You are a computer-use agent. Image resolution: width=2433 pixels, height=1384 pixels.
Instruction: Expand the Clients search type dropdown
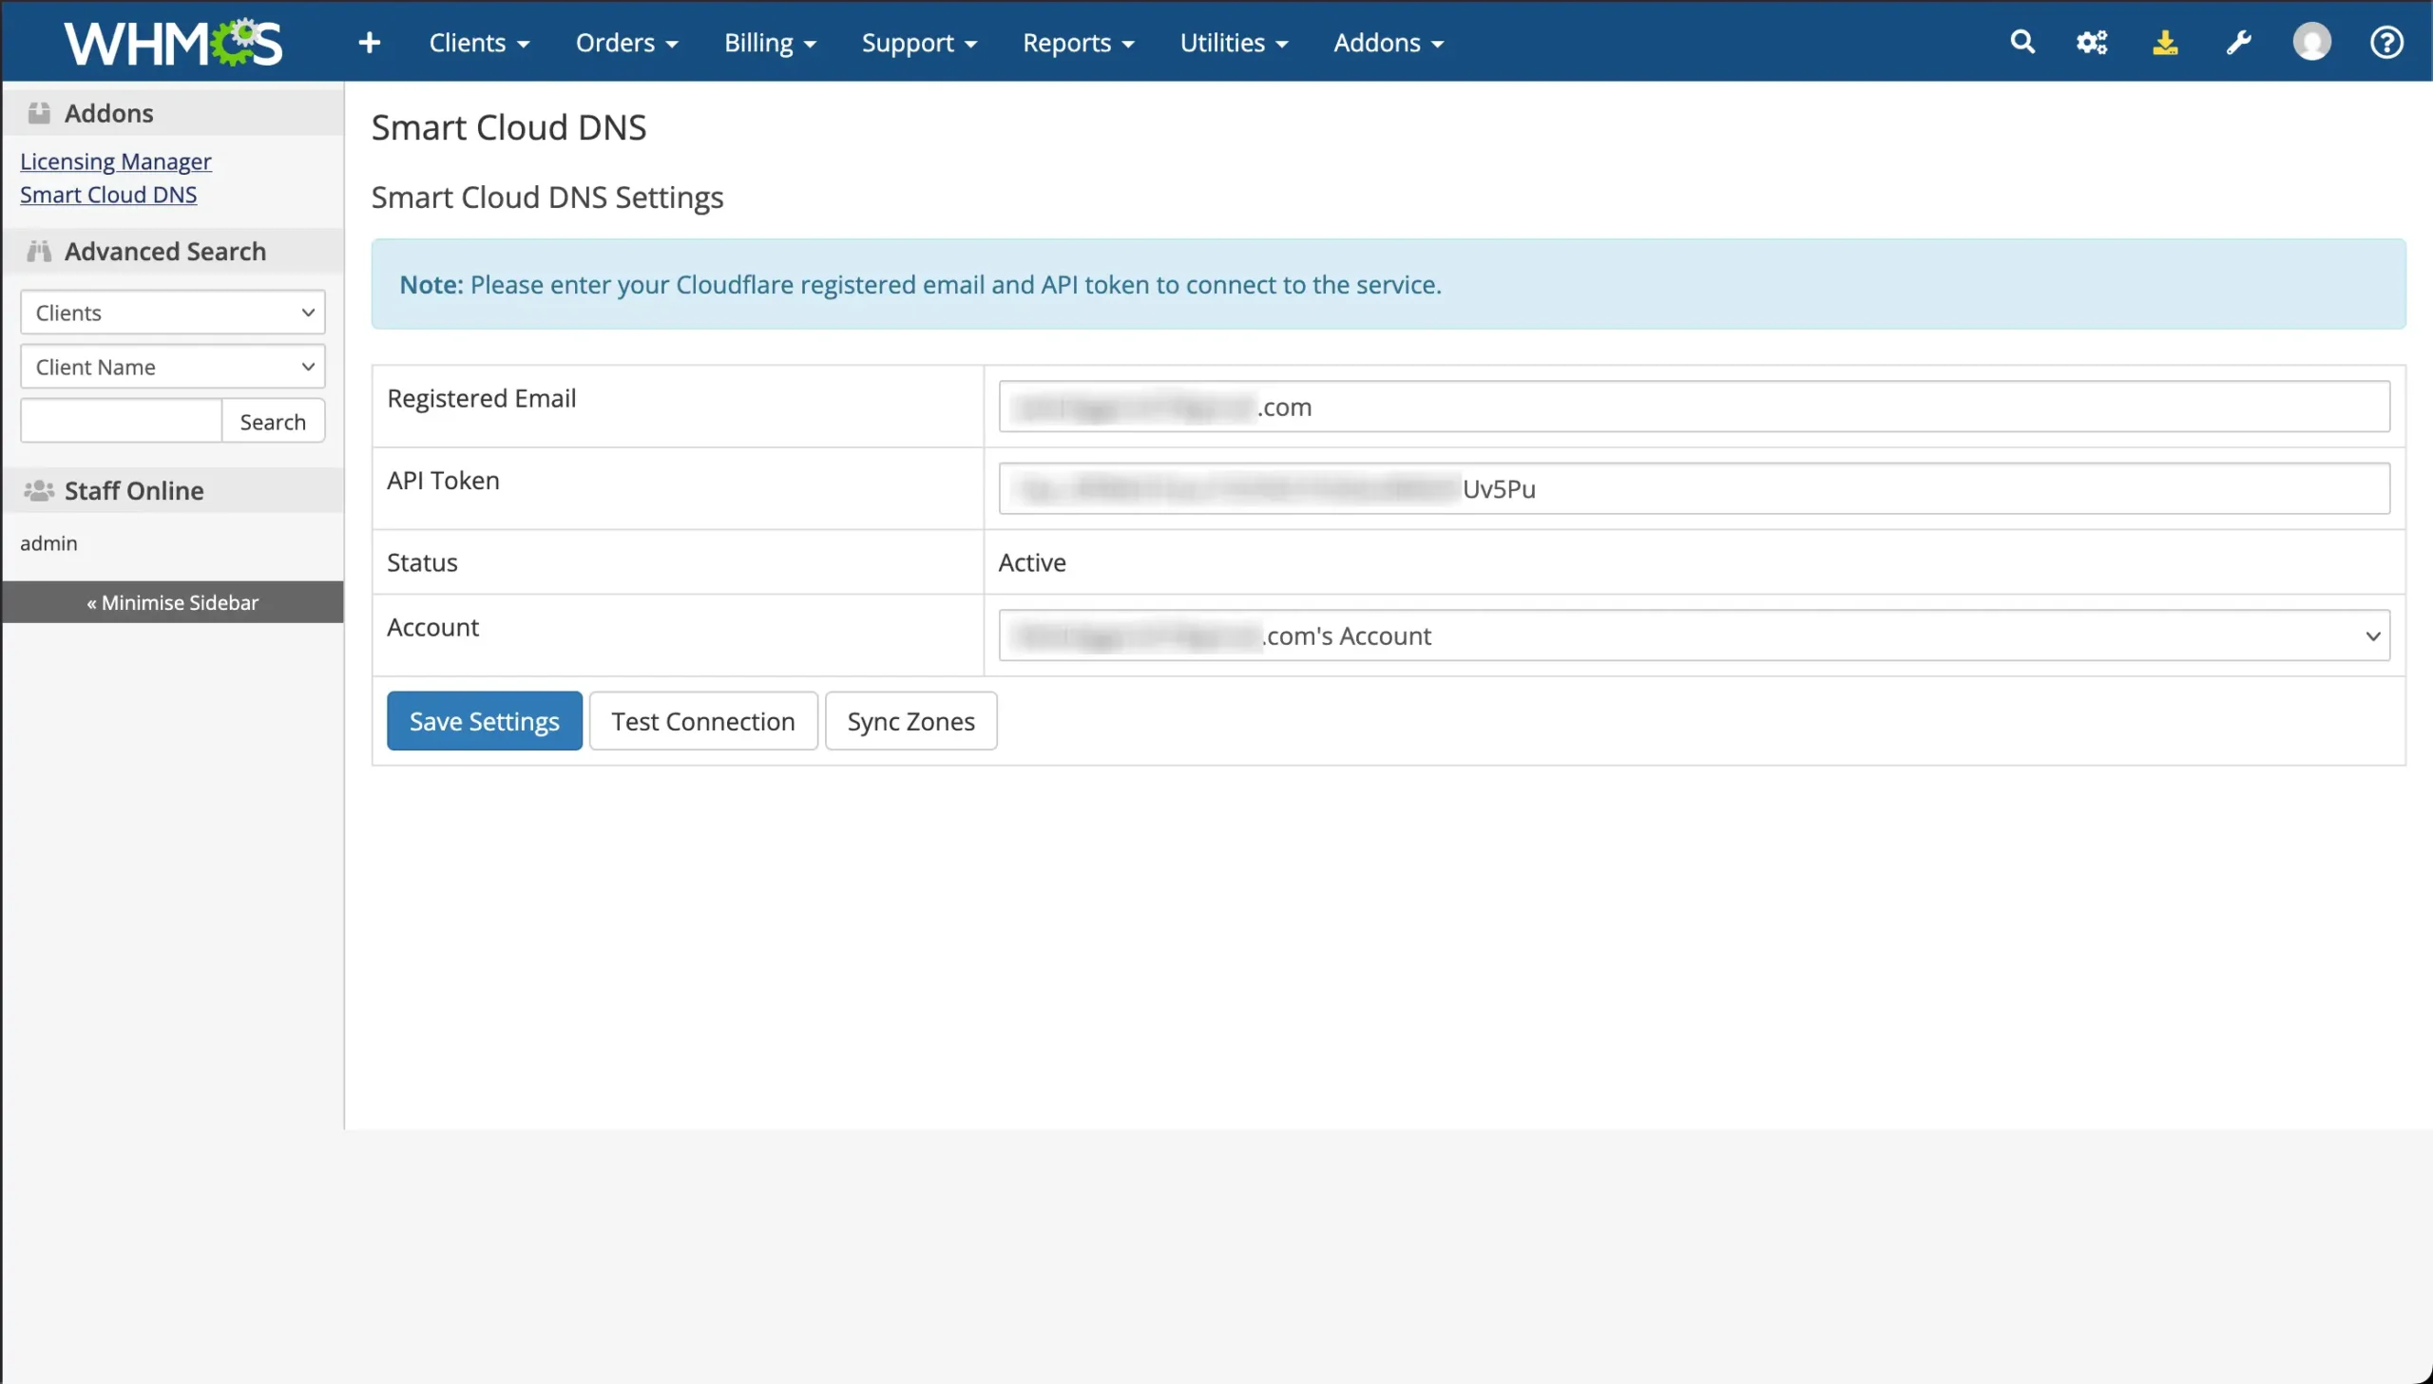pyautogui.click(x=173, y=313)
